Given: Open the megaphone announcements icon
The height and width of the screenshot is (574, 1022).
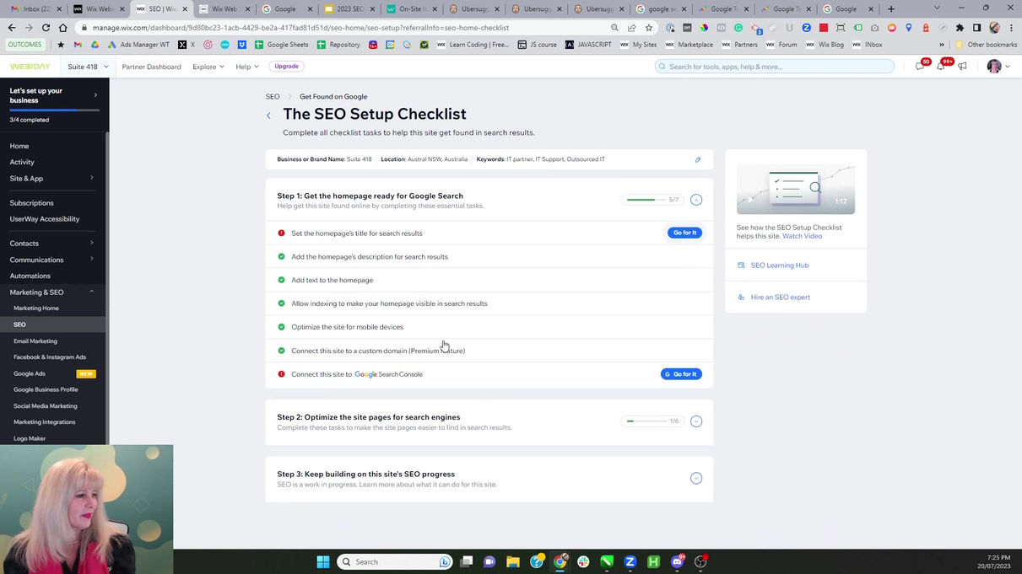Looking at the screenshot, I should [x=962, y=67].
